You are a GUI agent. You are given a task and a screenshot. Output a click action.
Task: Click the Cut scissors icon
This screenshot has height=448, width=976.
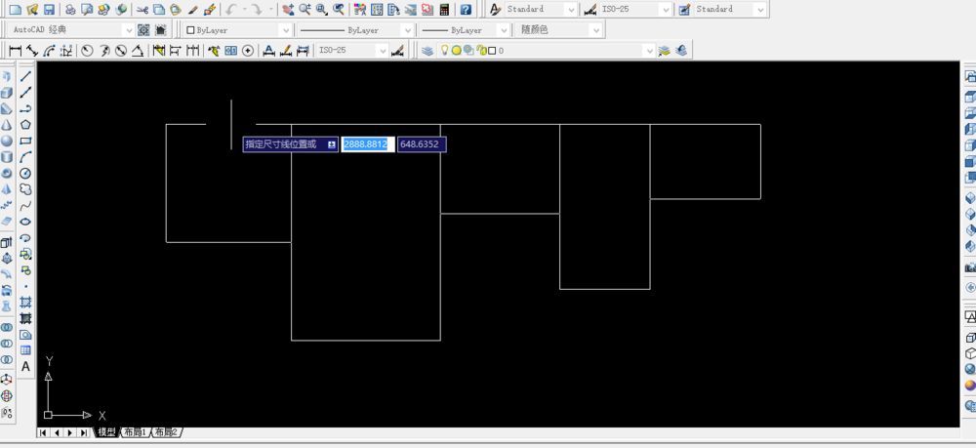pos(142,10)
